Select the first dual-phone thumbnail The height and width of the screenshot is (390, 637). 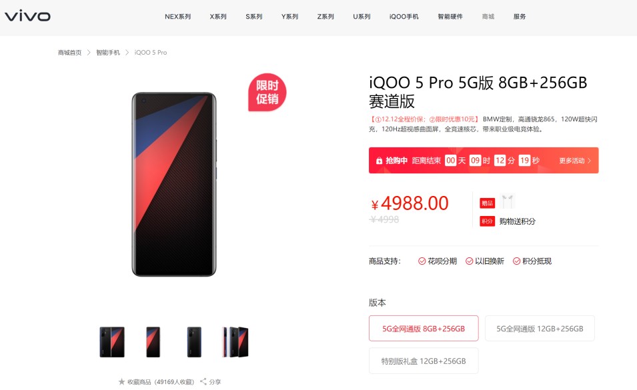click(112, 342)
